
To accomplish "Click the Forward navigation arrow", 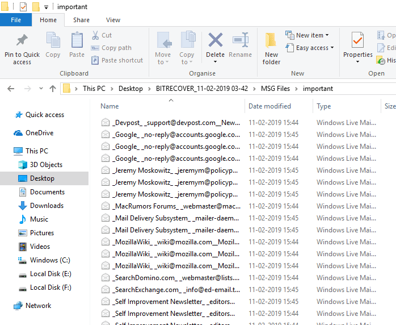I will click(28, 89).
